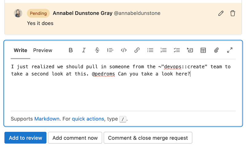Toggle italic text formatting
Image resolution: width=246 pixels, height=148 pixels.
[x=84, y=50]
